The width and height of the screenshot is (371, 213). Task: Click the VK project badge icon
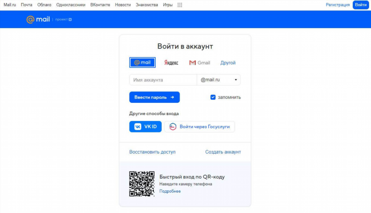70,19
